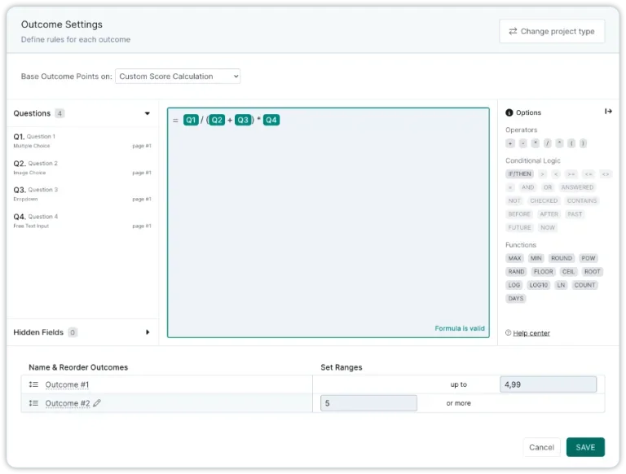Insert the caret power operator

click(560, 143)
